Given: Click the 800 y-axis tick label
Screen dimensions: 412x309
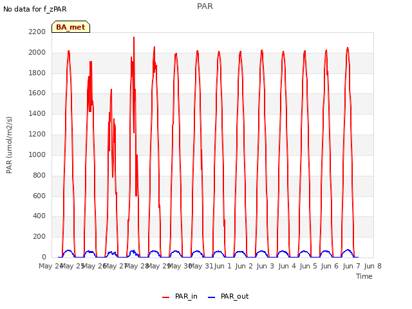Looking at the screenshot, I should click(39, 175).
